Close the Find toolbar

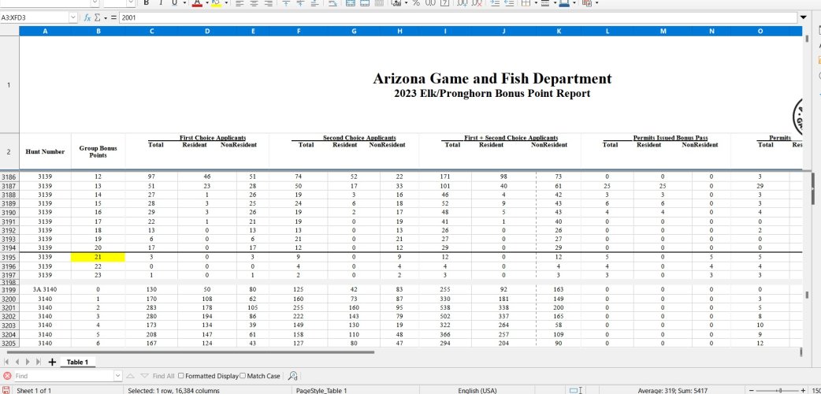[x=7, y=376]
